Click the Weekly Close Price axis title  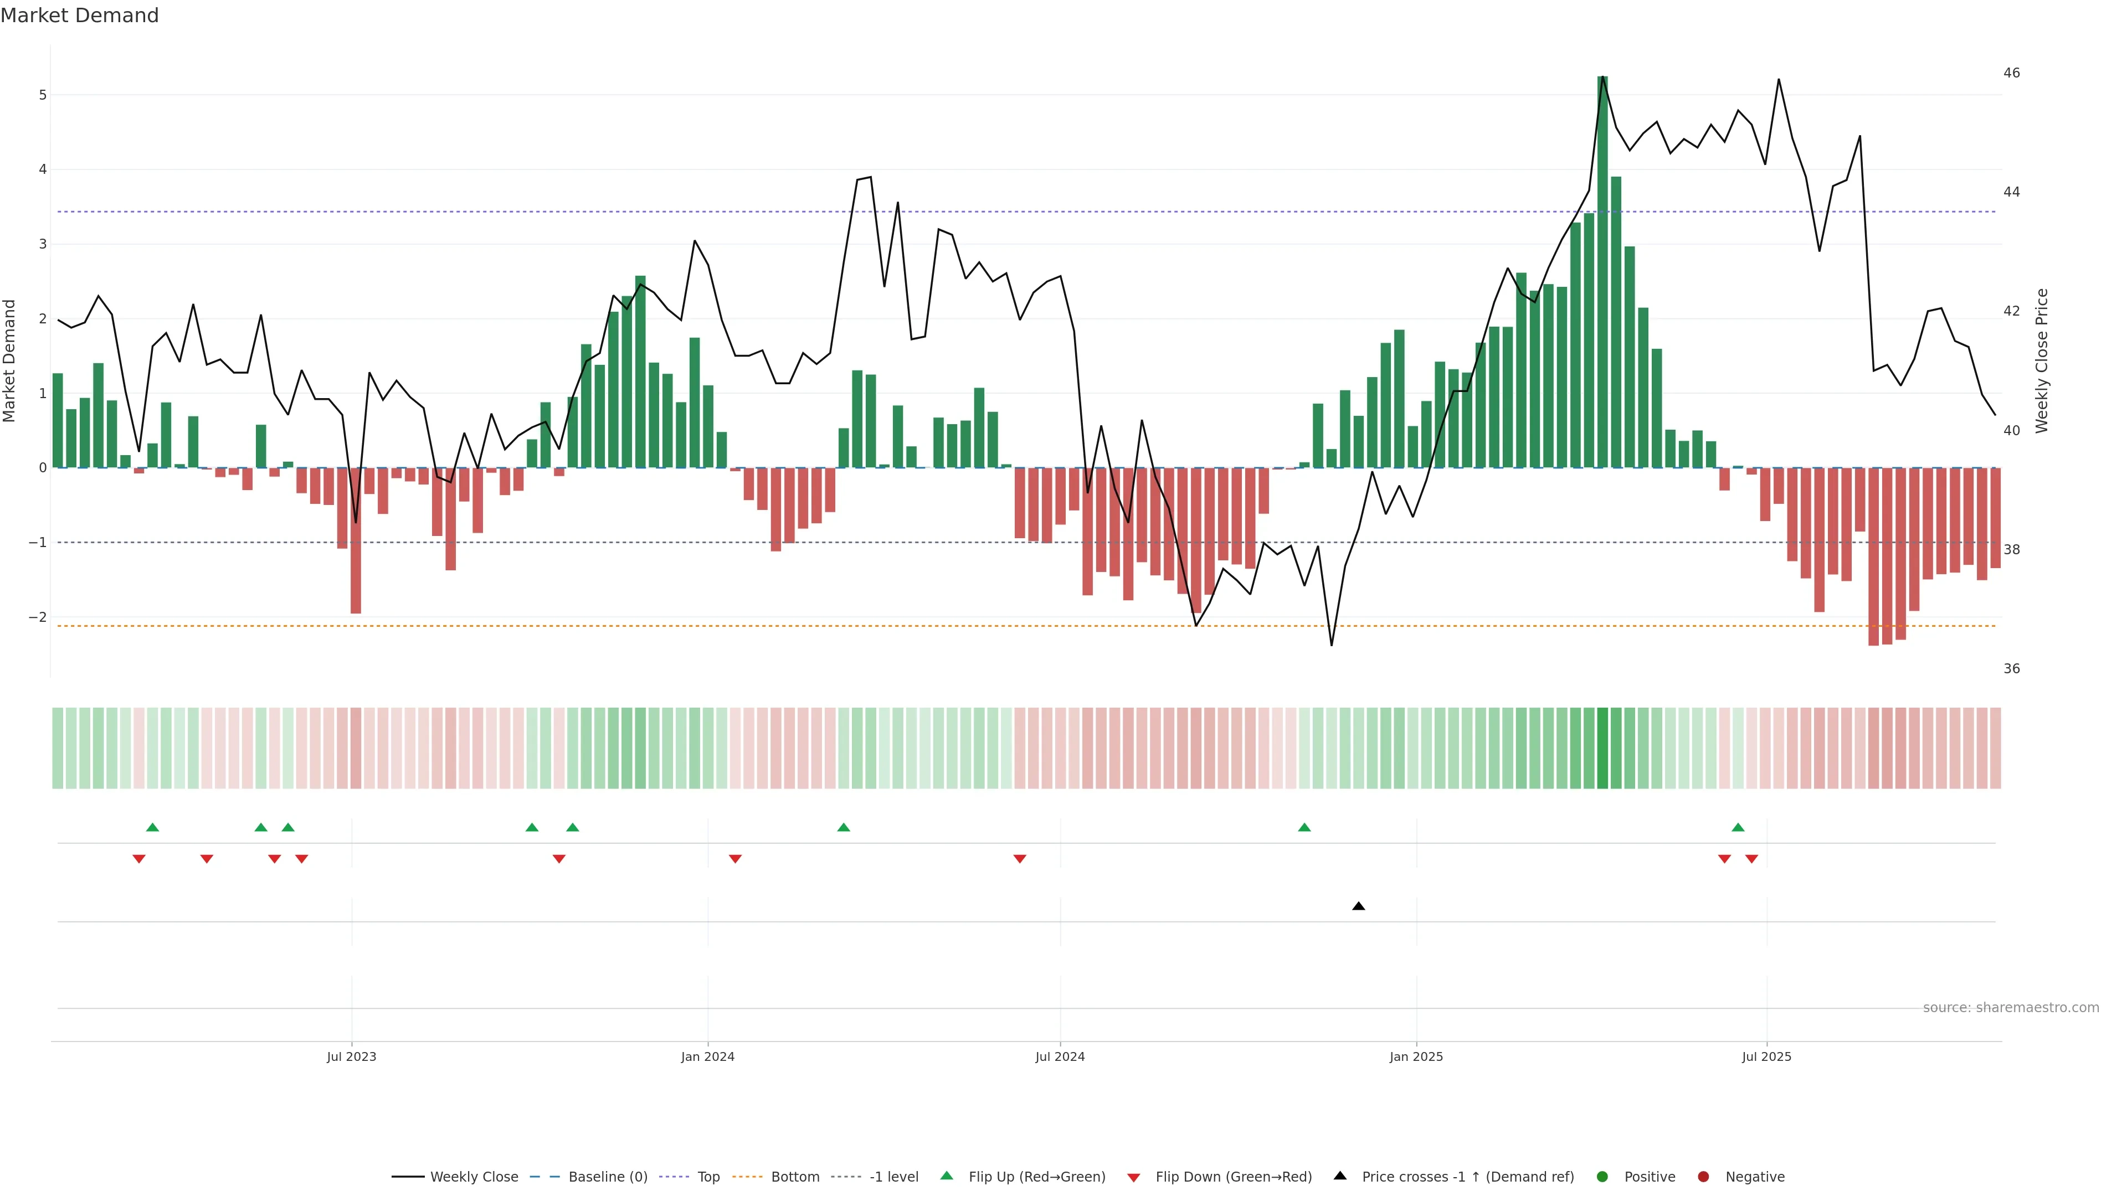click(x=2041, y=360)
